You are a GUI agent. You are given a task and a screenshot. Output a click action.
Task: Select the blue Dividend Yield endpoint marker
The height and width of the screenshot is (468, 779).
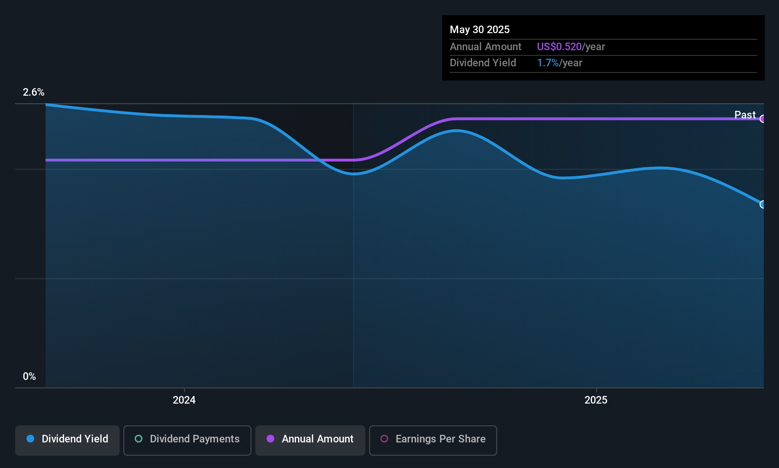coord(762,205)
